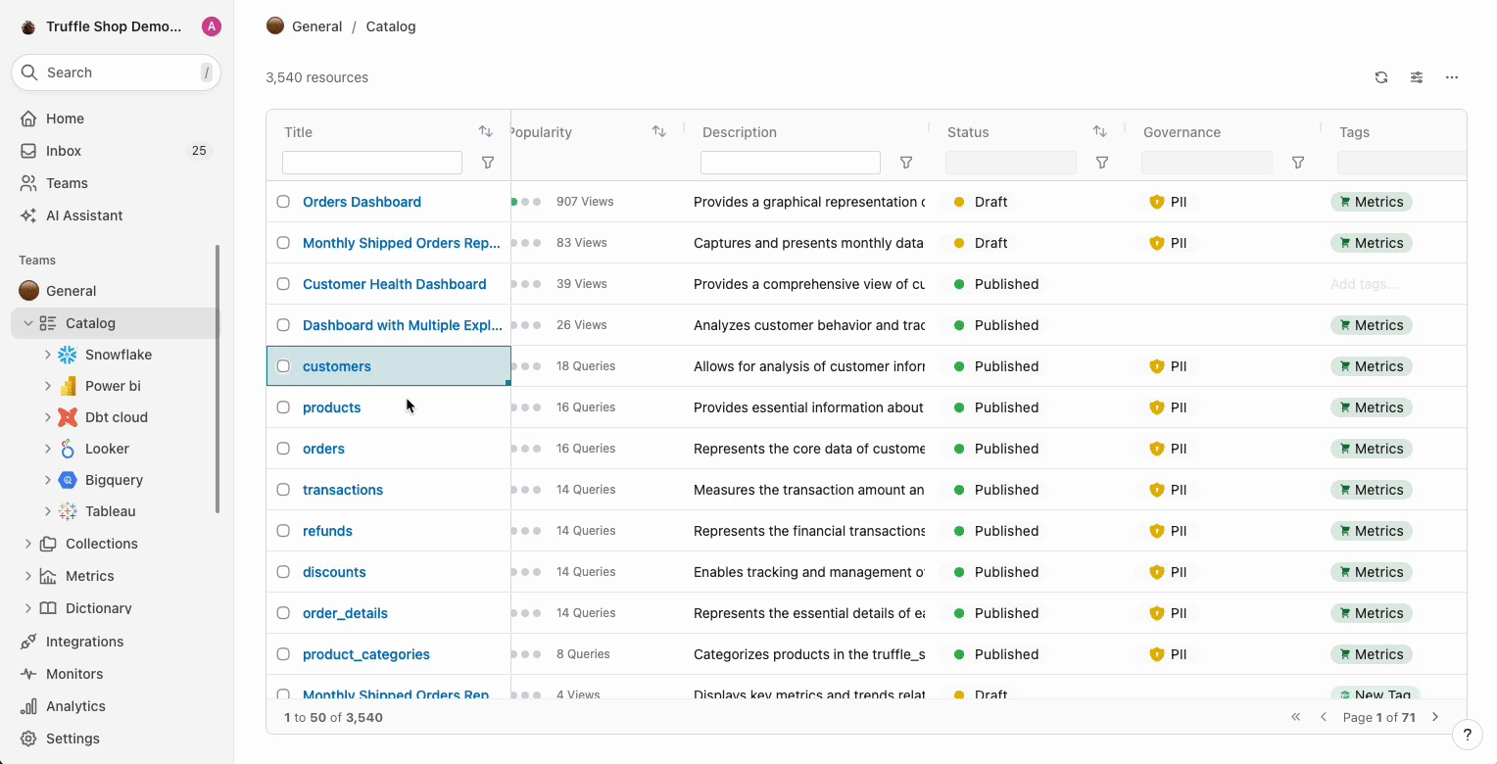Open the help question mark button
This screenshot has height=764, width=1497.
(1467, 735)
